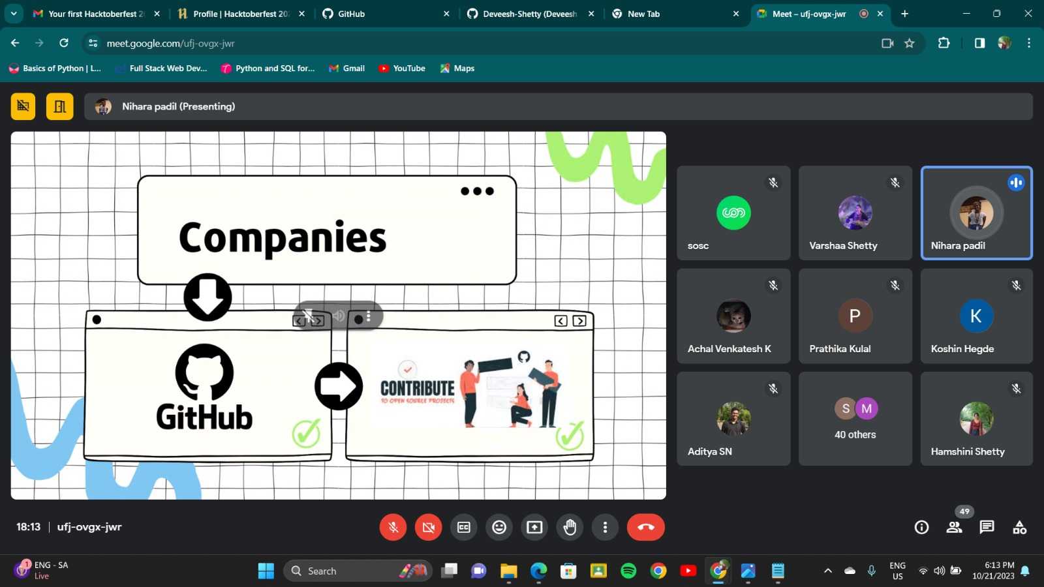Open more options three-dot menu in call bar

point(605,527)
